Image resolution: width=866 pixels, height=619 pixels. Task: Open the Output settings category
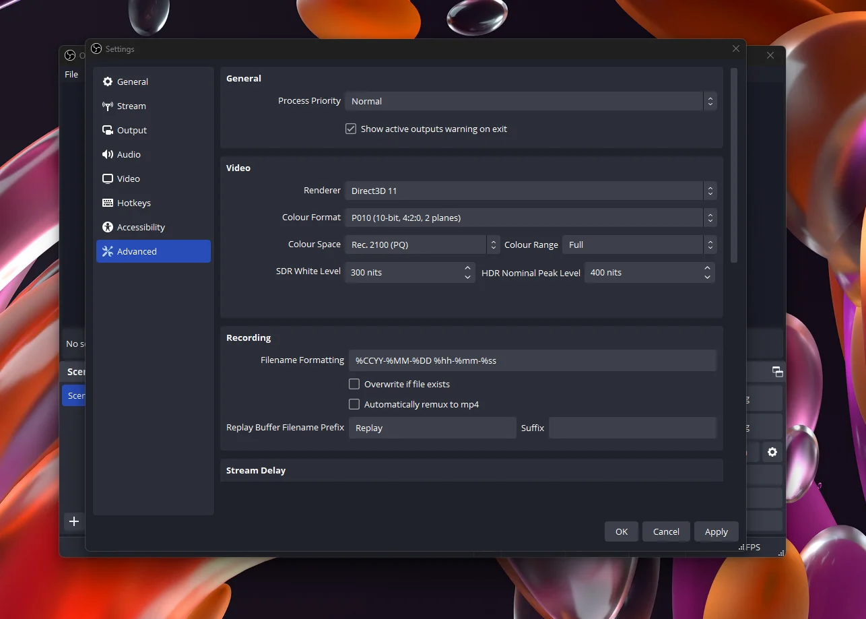click(x=154, y=130)
